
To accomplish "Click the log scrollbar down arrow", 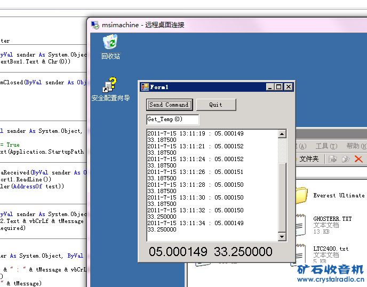I will tap(282, 236).
